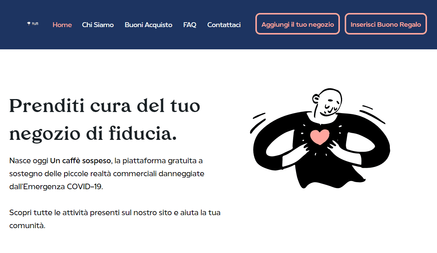Image resolution: width=437 pixels, height=253 pixels.
Task: Click the Prenditi cura del tuo heading line
Action: coord(105,106)
